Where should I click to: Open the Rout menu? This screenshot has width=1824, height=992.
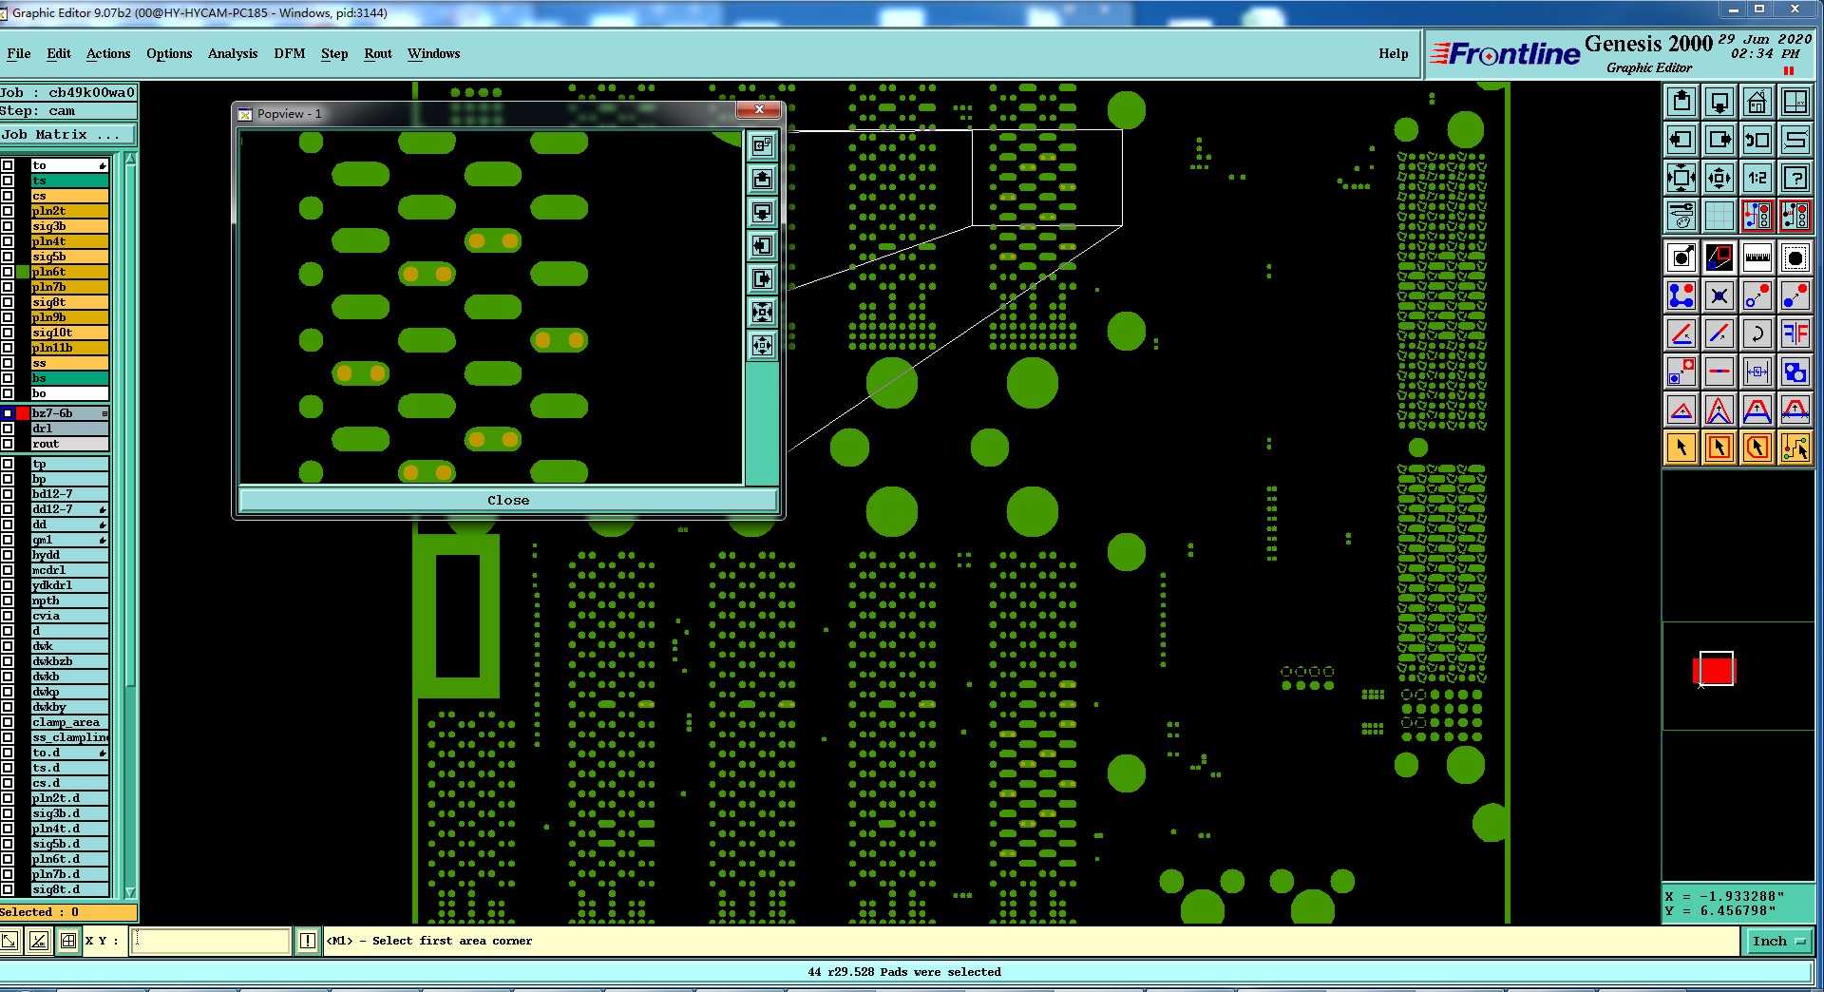pyautogui.click(x=378, y=54)
